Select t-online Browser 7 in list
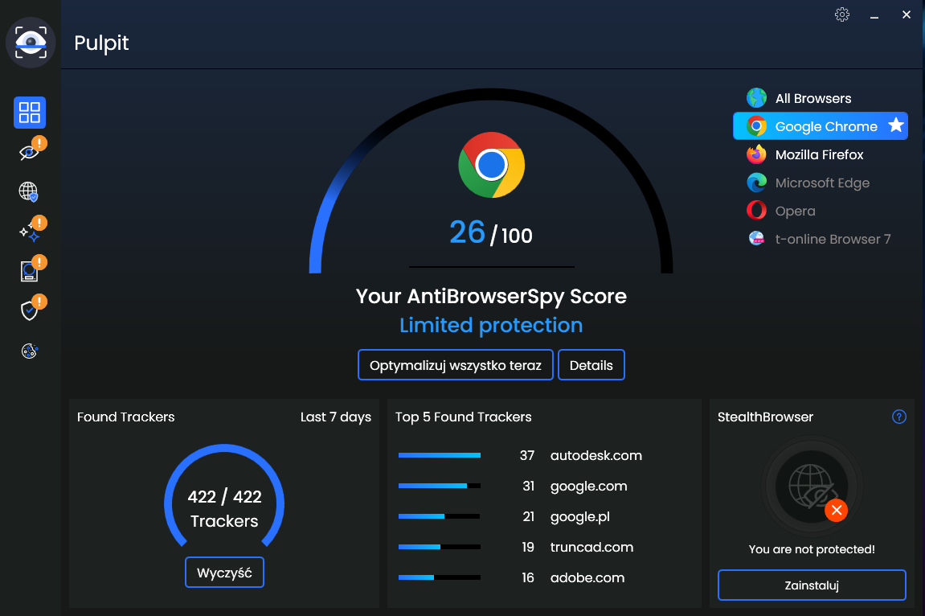 coord(820,239)
